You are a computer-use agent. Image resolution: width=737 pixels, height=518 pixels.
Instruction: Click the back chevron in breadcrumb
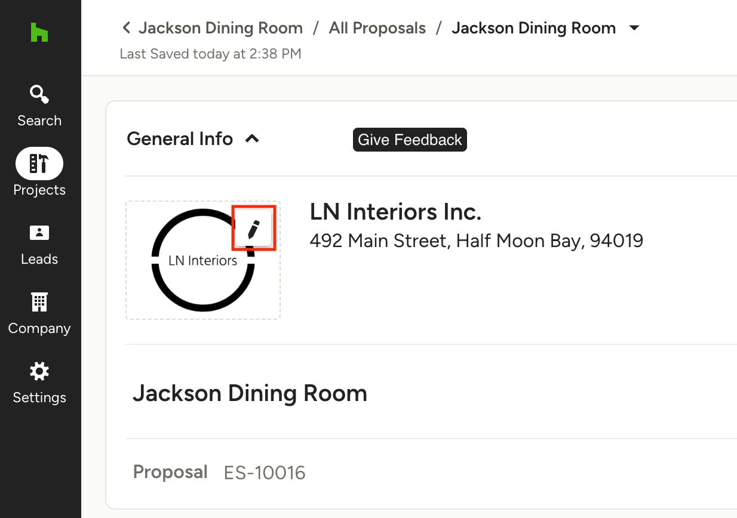pos(126,27)
